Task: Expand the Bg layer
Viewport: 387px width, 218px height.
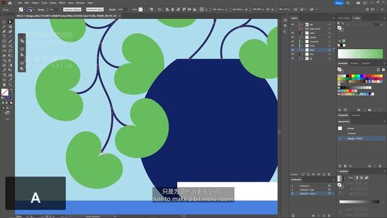Action: pos(302,59)
